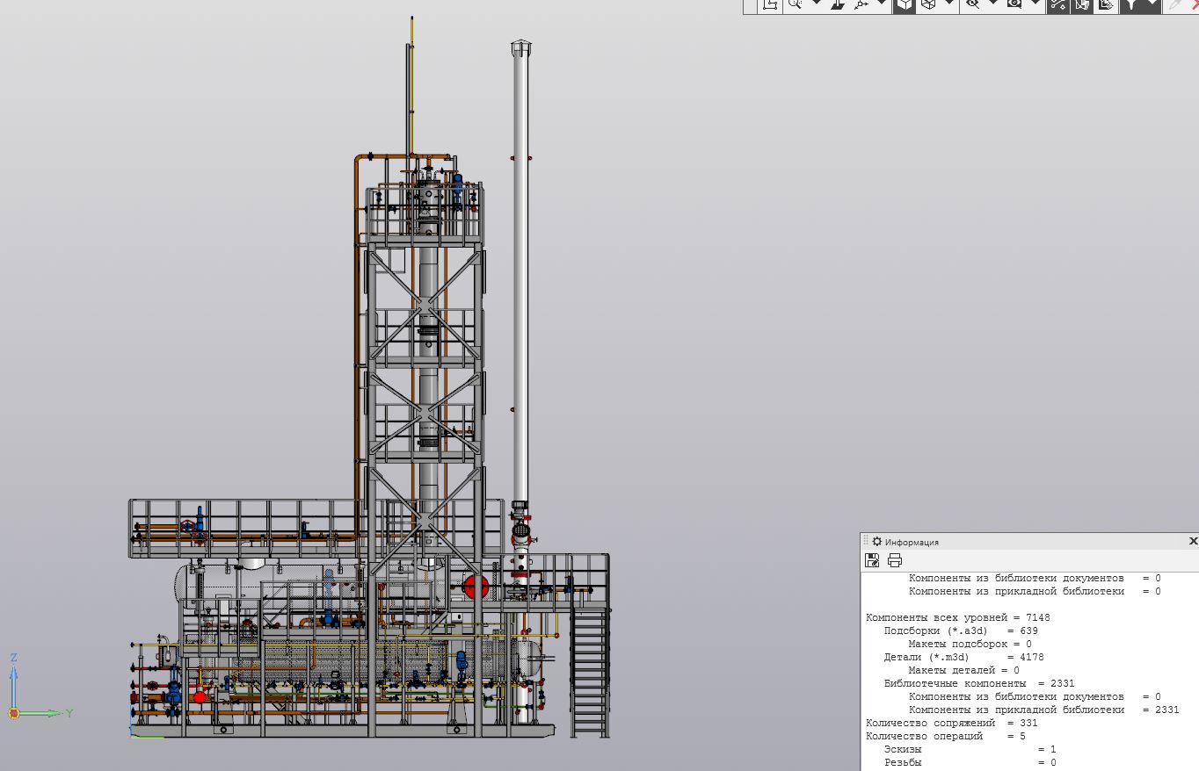Print the information panel contents
The image size is (1199, 771).
(x=895, y=560)
